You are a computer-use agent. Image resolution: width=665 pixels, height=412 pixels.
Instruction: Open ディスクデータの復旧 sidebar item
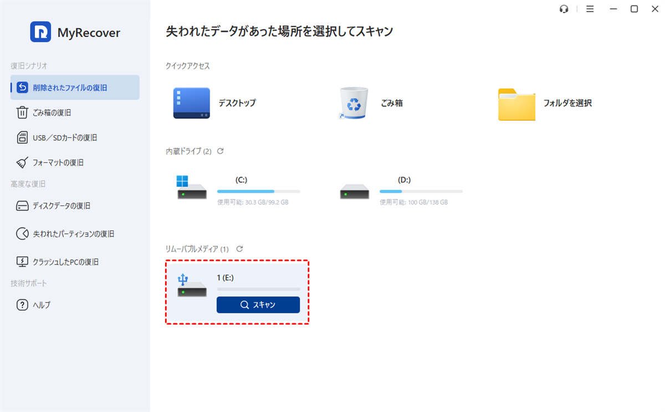75,205
